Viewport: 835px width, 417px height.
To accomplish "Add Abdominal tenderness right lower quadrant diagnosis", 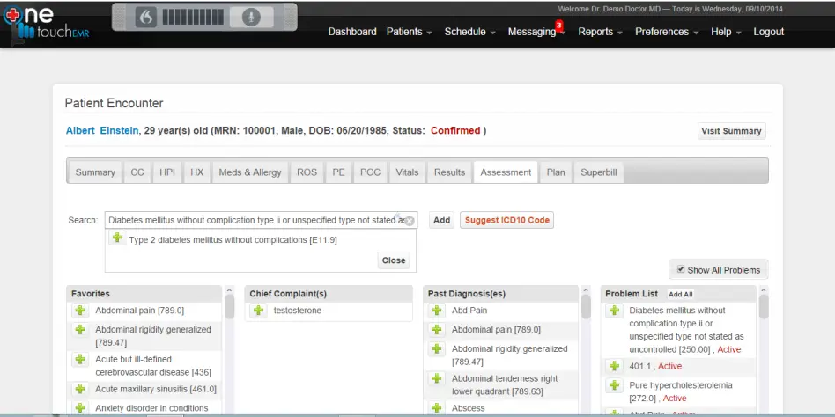I will [x=437, y=378].
